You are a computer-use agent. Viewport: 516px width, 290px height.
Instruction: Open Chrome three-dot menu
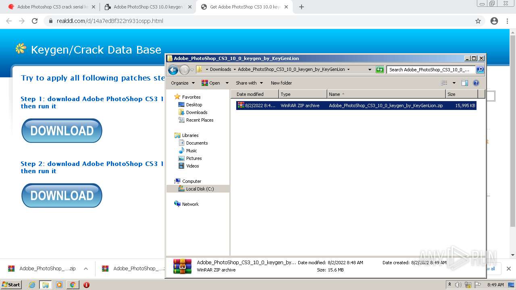tap(507, 21)
